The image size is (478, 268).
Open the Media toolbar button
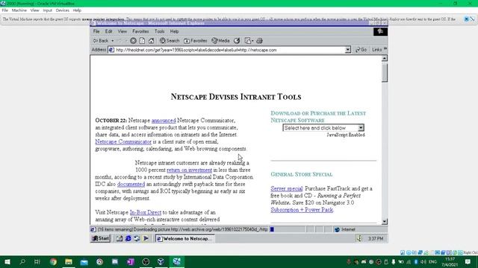220,41
